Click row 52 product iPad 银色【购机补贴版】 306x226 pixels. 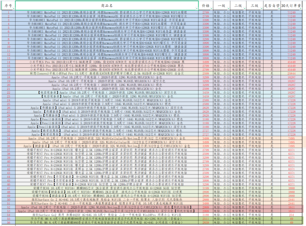pos(107,207)
